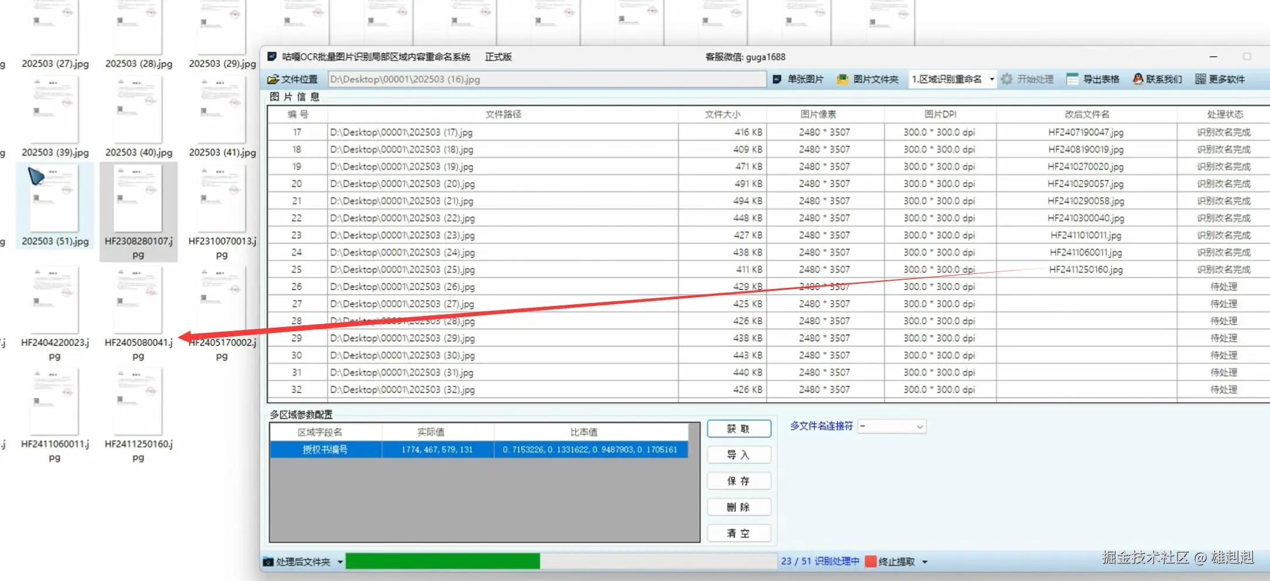The width and height of the screenshot is (1270, 581).
Task: Click the 处理状态 column header
Action: tap(1224, 115)
